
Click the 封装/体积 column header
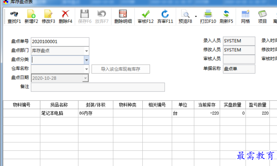95,105
